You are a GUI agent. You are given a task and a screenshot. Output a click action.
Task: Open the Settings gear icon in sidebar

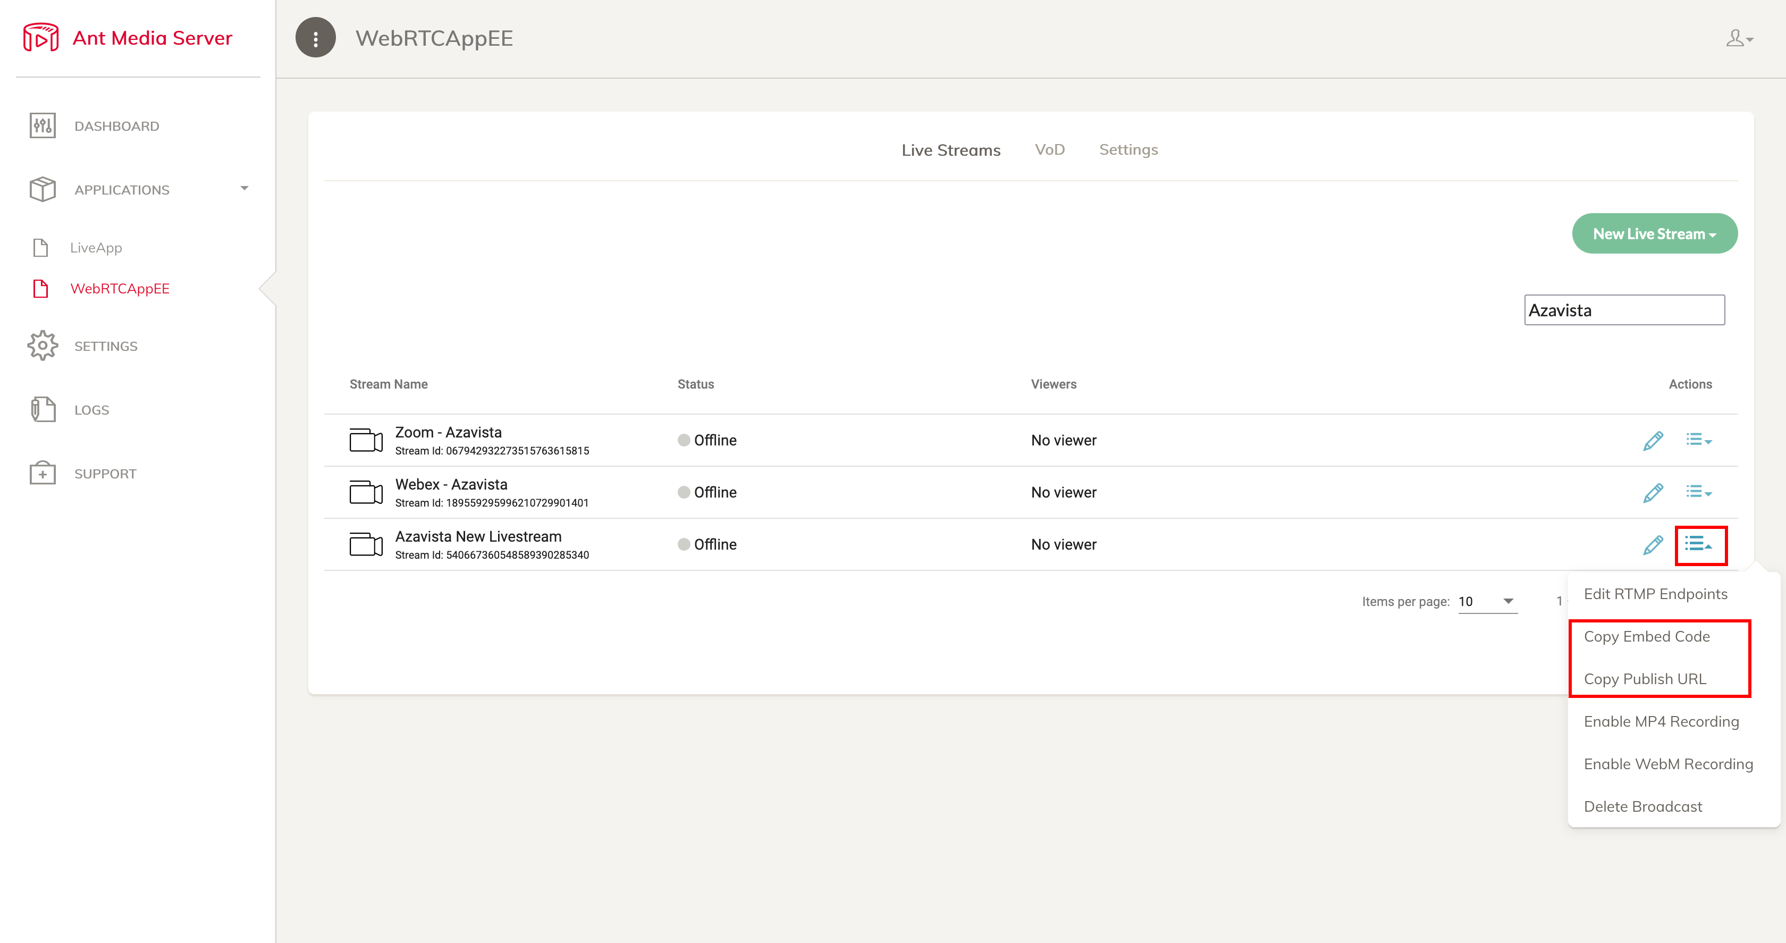43,346
